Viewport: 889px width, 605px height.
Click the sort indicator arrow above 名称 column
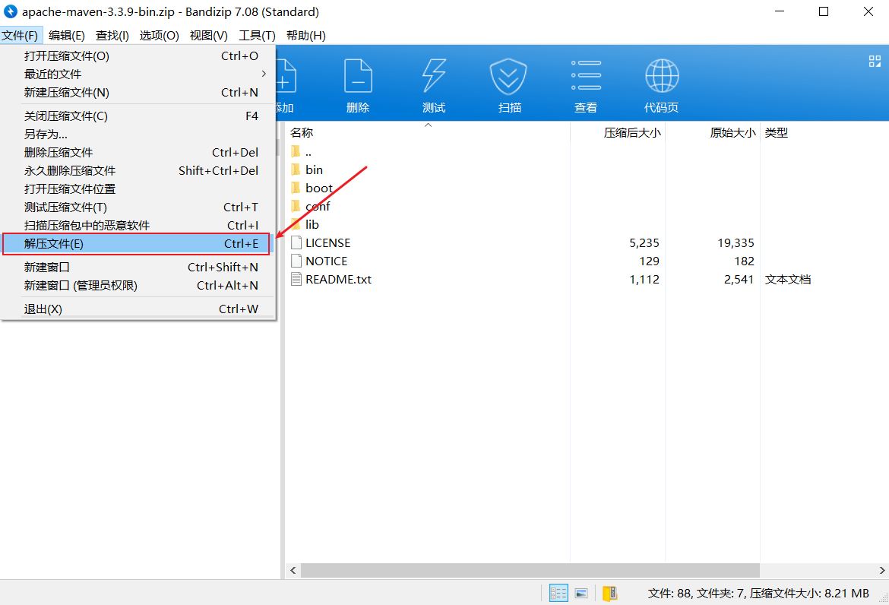tap(428, 125)
